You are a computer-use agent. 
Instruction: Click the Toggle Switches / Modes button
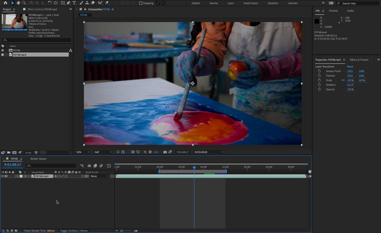coord(74,231)
